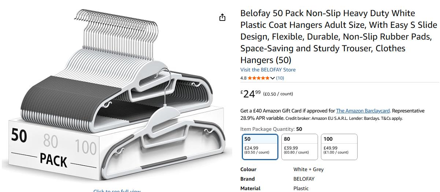Visit the BELOFAY Store link
This screenshot has height=192, width=440.
click(268, 70)
